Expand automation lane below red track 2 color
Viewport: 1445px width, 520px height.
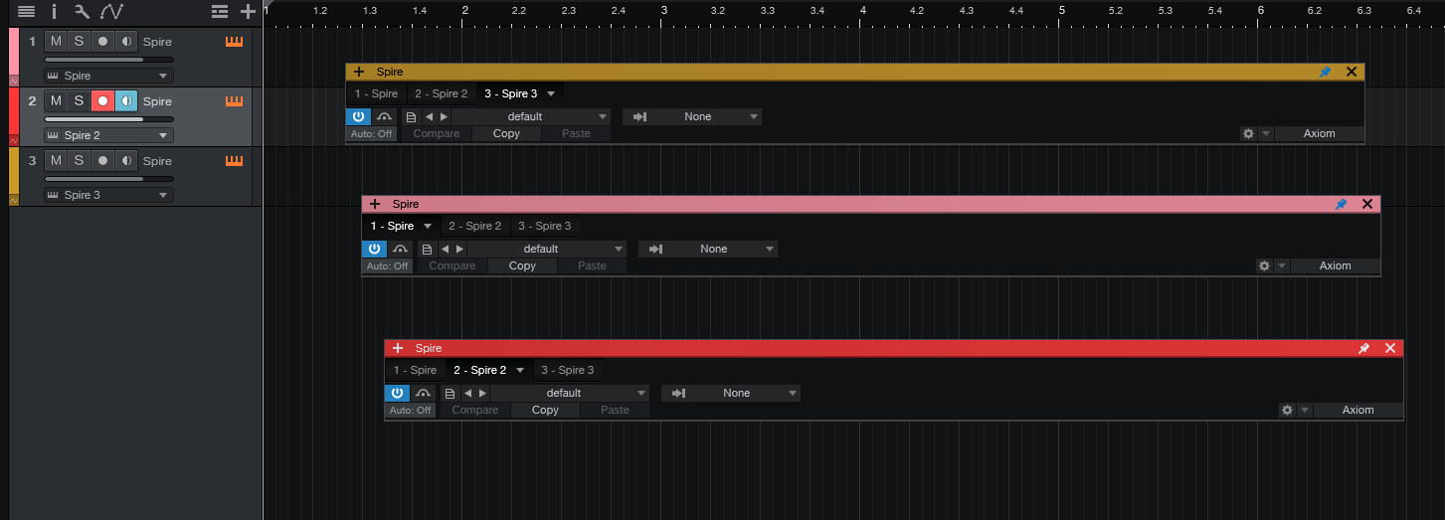[14, 140]
